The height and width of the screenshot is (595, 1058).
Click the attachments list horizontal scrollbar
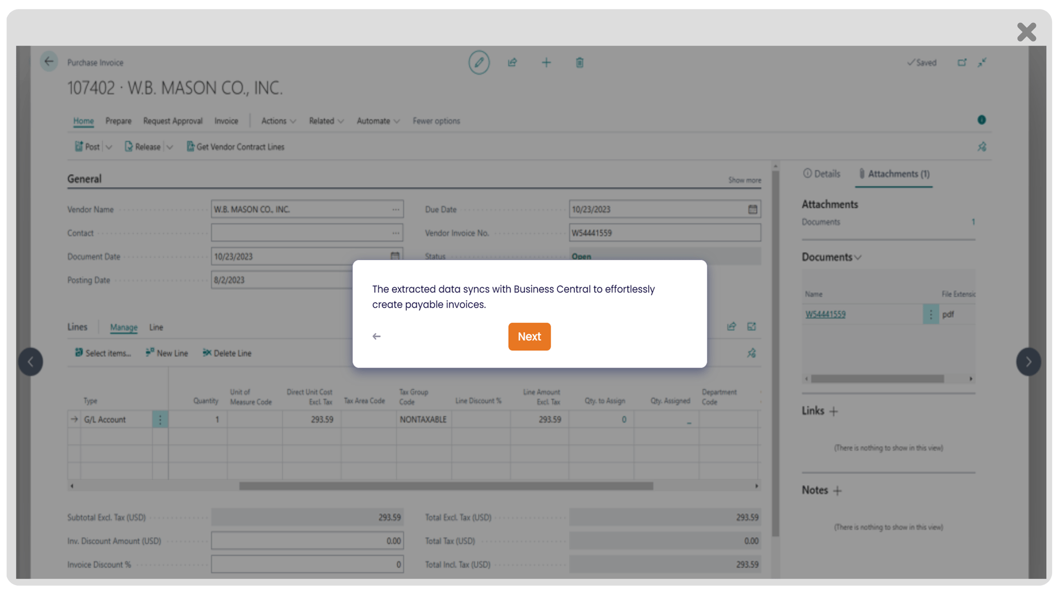878,379
